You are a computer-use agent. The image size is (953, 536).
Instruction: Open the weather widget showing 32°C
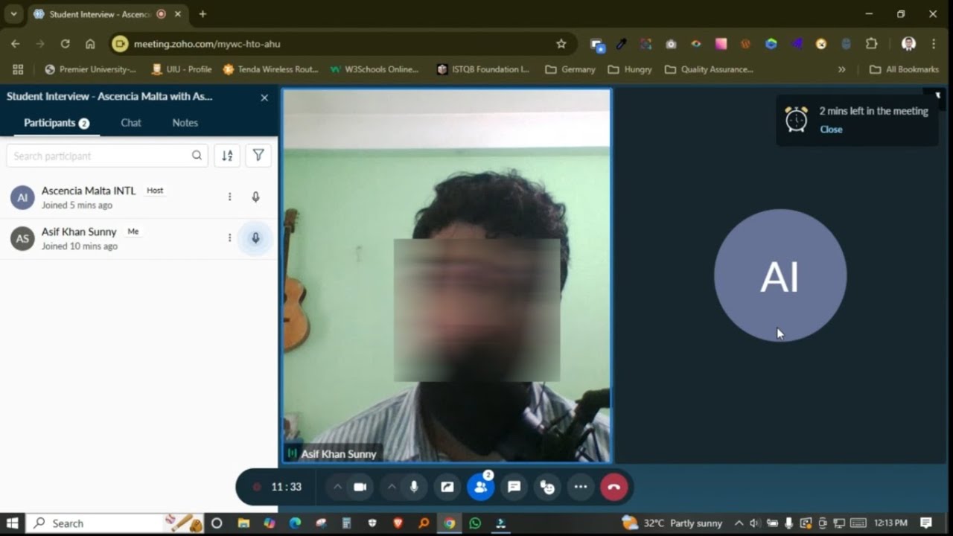[672, 523]
